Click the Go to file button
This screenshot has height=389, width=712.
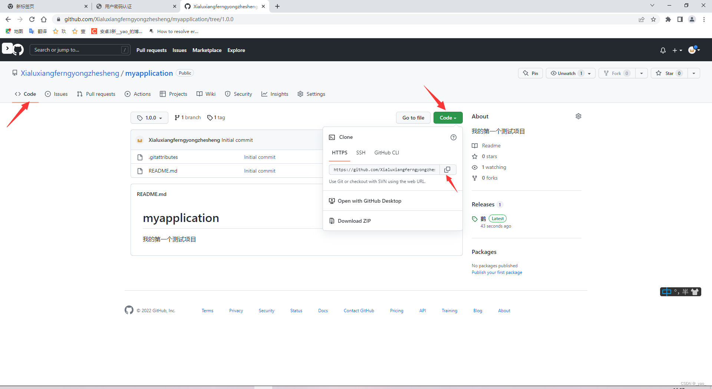[x=413, y=118]
